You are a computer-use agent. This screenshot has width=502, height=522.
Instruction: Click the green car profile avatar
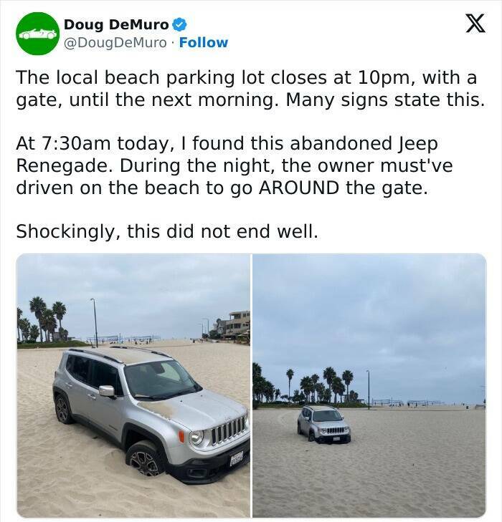click(x=37, y=34)
